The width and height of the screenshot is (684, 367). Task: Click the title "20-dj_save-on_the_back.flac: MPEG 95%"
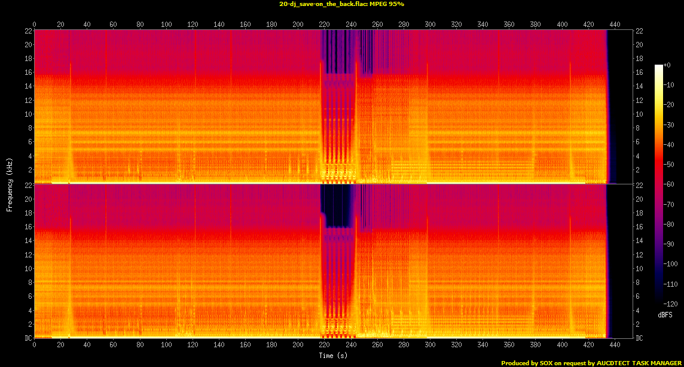[341, 4]
